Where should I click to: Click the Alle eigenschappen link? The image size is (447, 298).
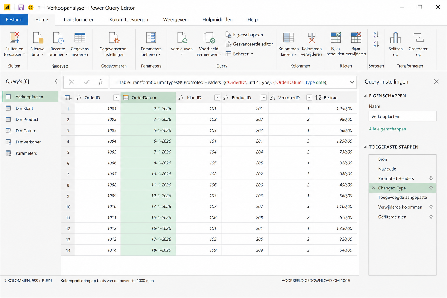pyautogui.click(x=387, y=129)
